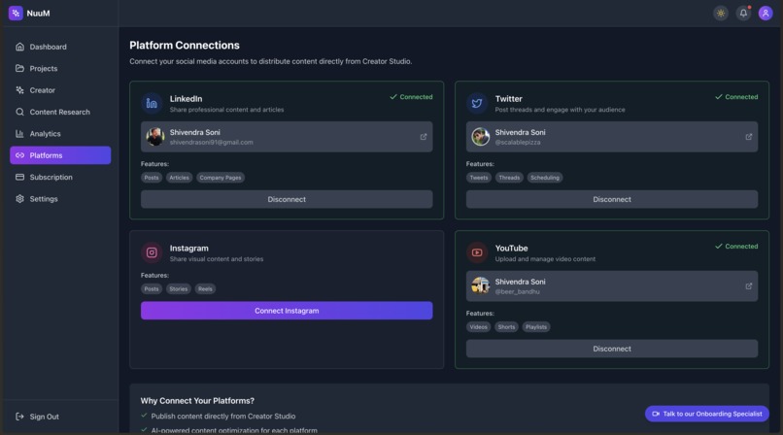Click the Threads feature tag
The height and width of the screenshot is (435, 783).
pos(509,178)
